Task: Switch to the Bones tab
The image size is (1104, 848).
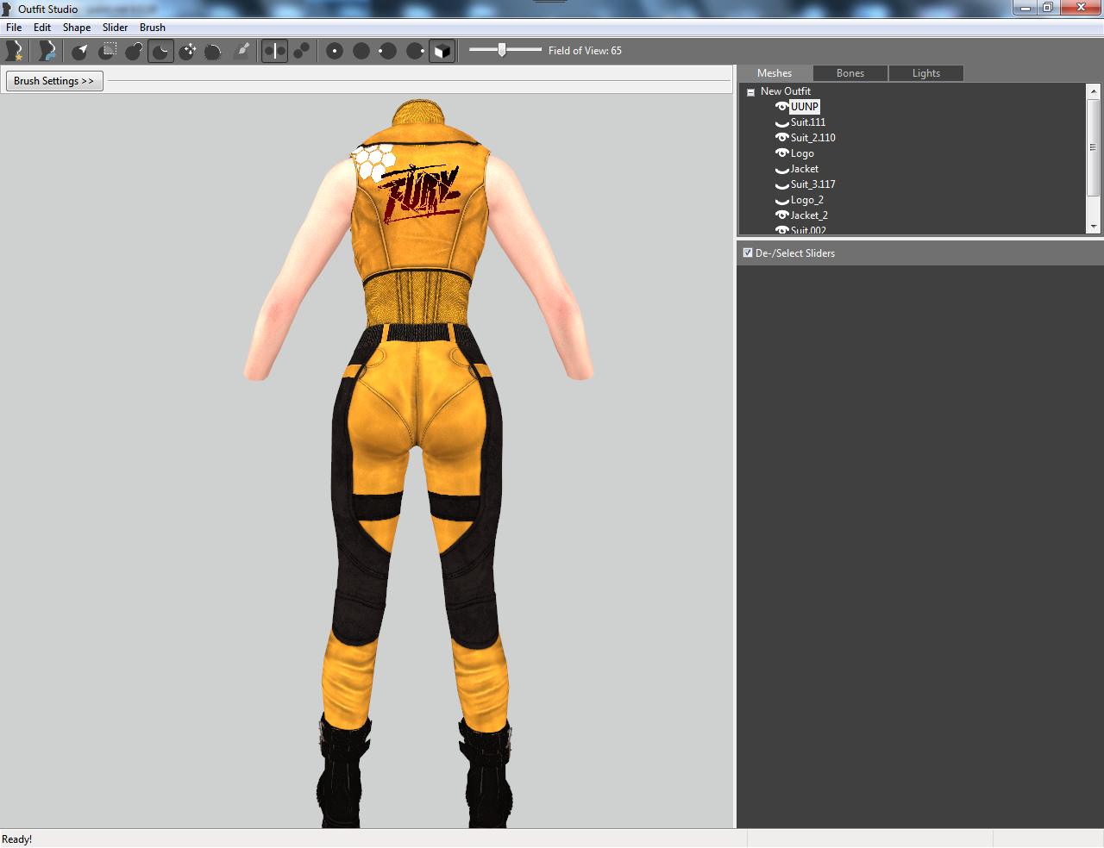Action: pyautogui.click(x=850, y=73)
